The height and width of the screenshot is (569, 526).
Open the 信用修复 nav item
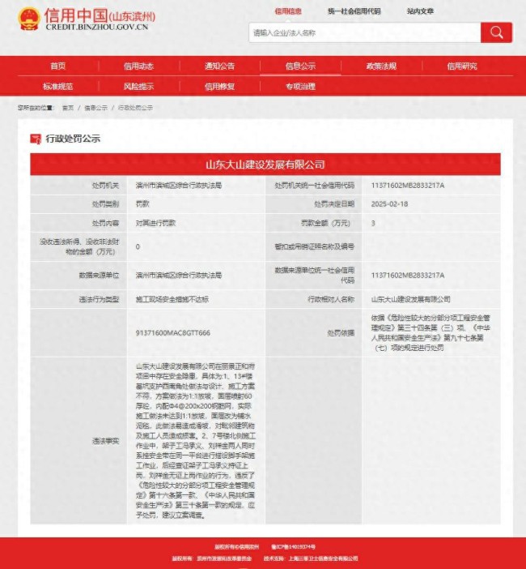pos(219,87)
